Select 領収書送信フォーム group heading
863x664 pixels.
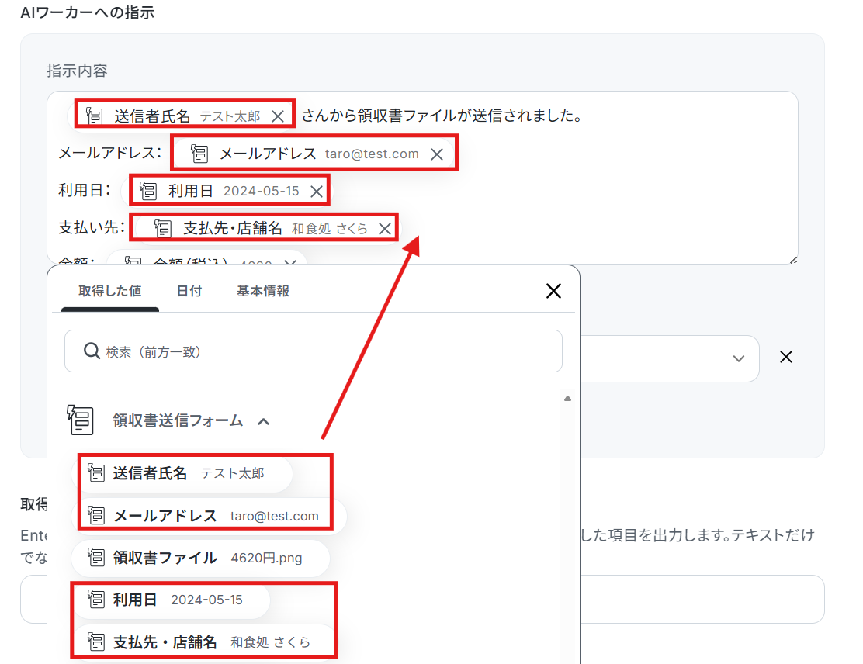[x=178, y=421]
